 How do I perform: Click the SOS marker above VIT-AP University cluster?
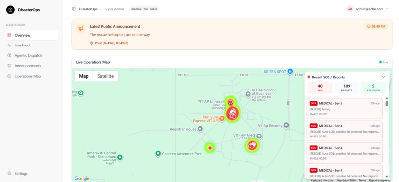click(x=231, y=102)
